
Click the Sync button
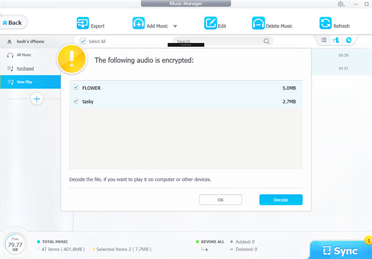pos(341,250)
